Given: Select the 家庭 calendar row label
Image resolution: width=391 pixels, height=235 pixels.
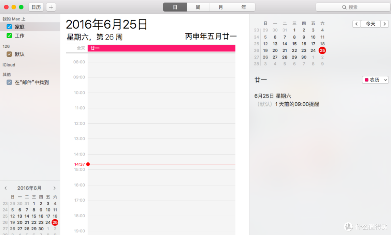Looking at the screenshot, I should 20,27.
